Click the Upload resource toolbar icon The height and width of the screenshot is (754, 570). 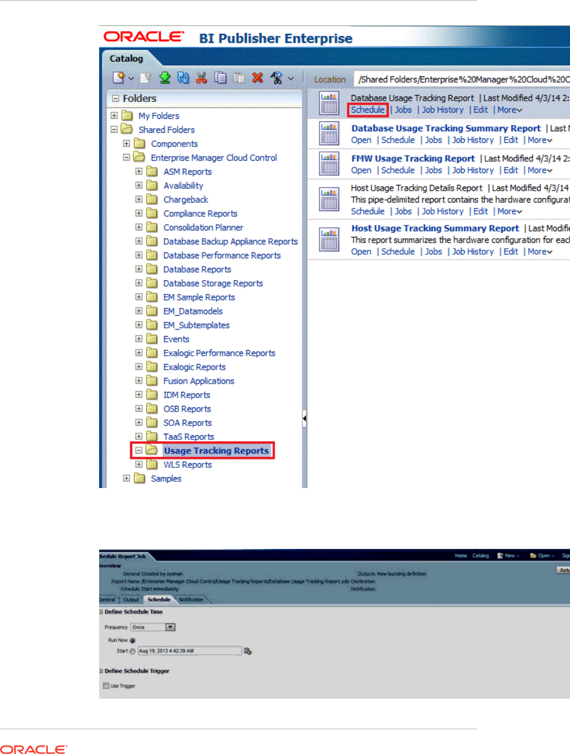146,77
